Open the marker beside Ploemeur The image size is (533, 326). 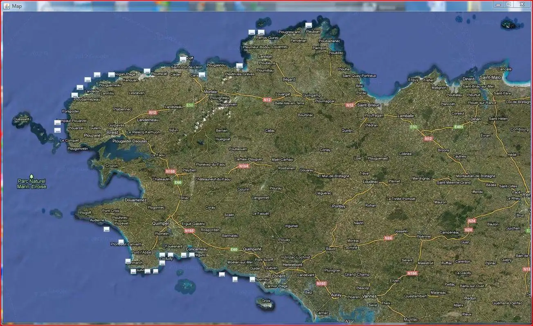point(252,279)
